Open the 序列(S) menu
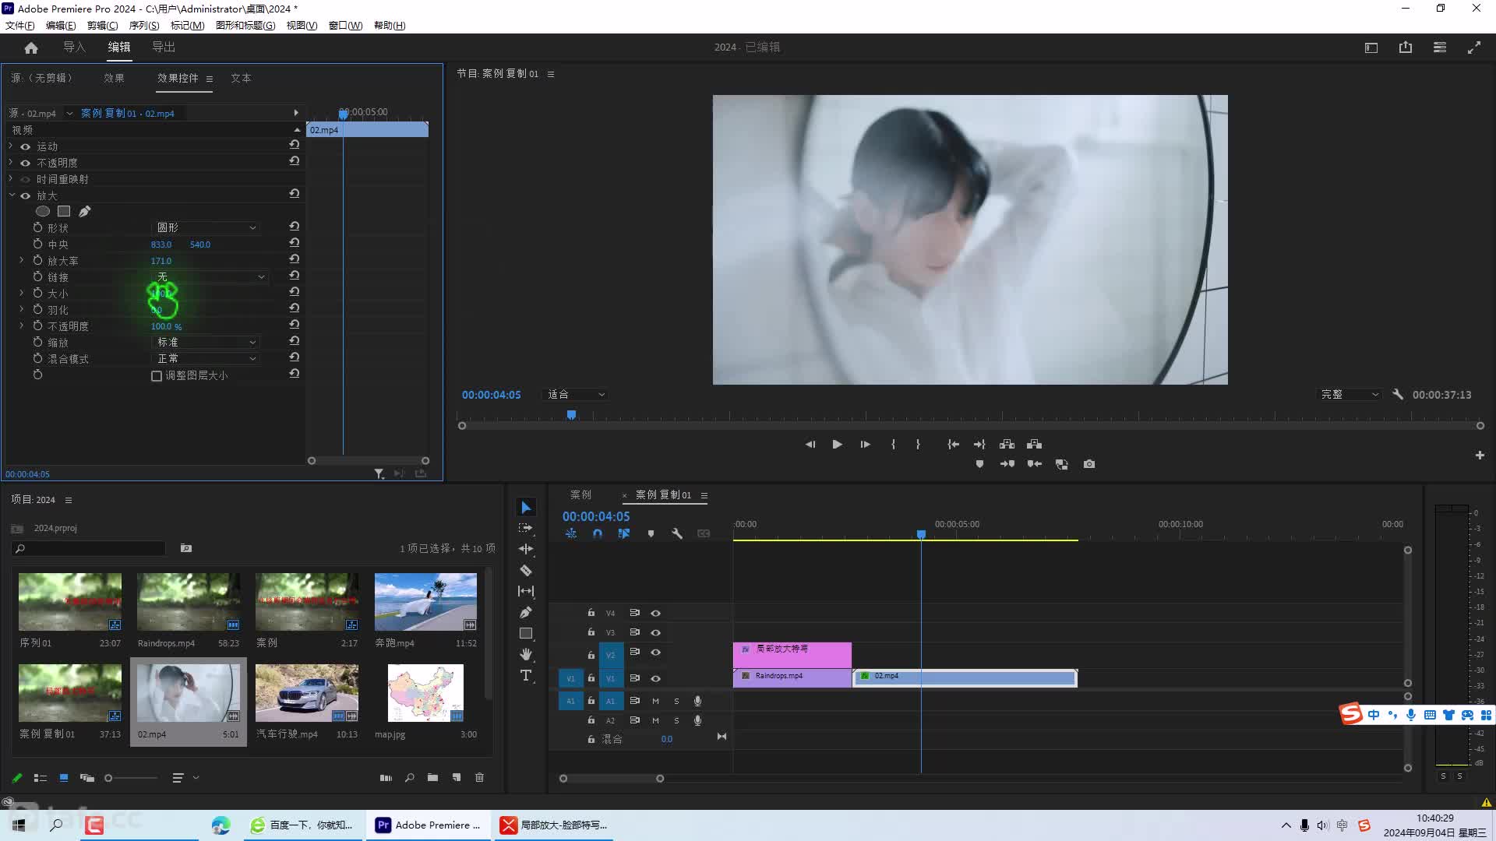The height and width of the screenshot is (841, 1496). pos(144,25)
